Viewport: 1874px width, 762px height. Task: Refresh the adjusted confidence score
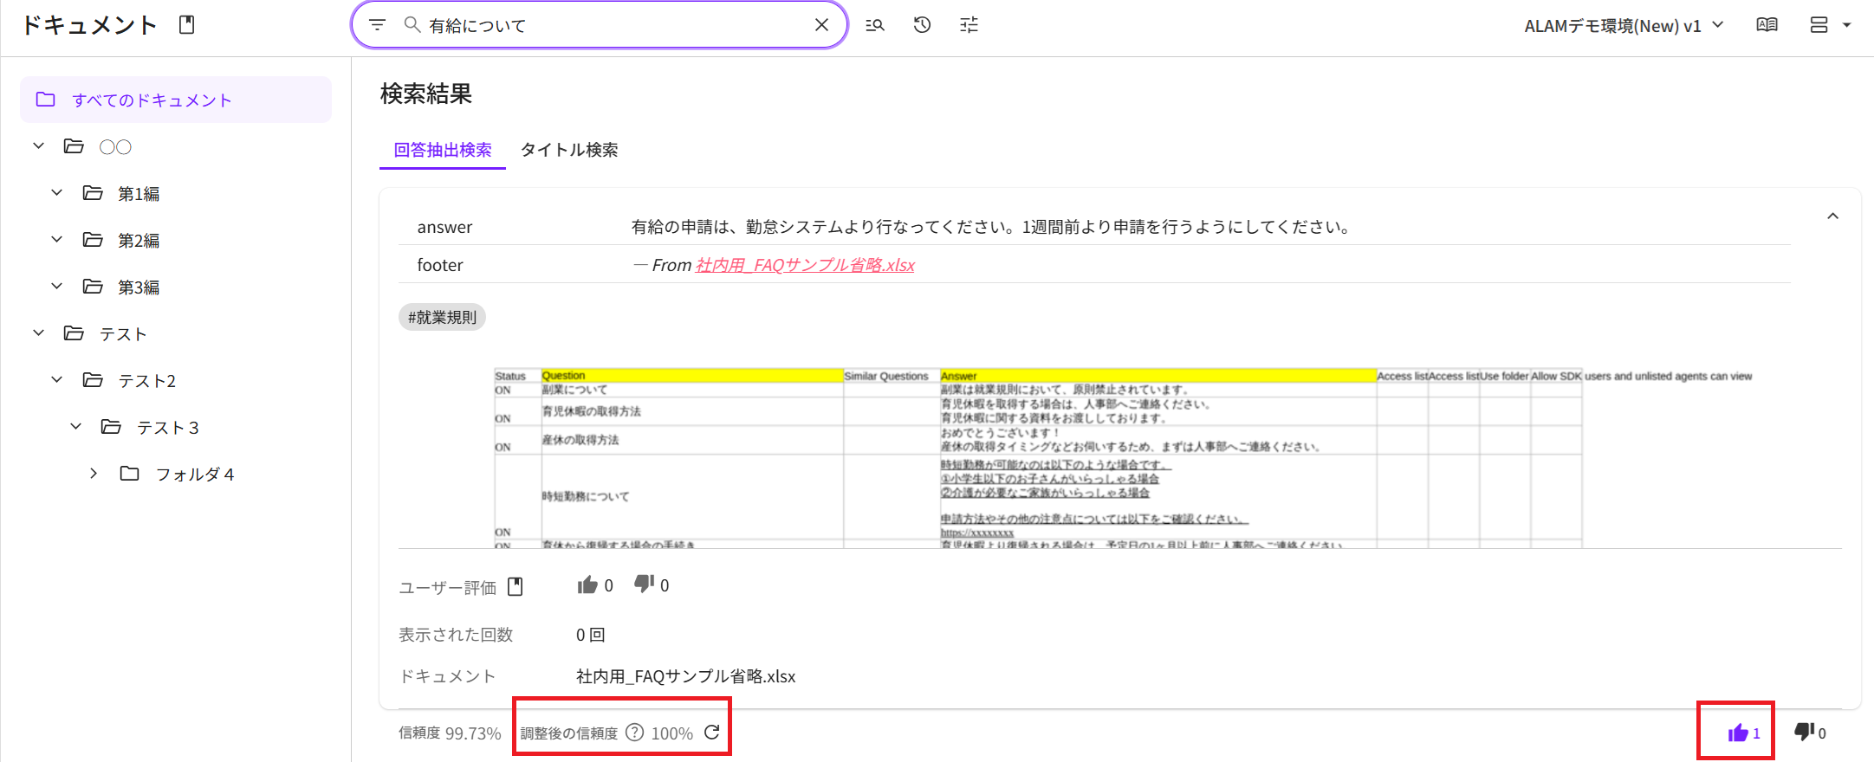point(712,733)
